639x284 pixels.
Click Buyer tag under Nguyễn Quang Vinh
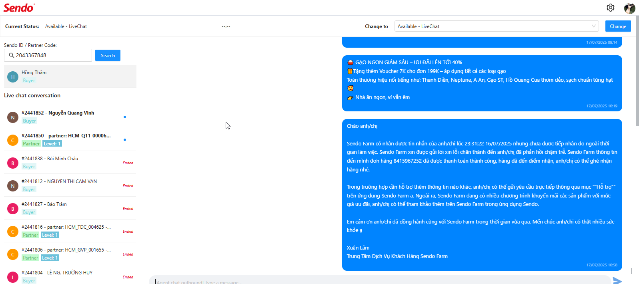click(29, 121)
